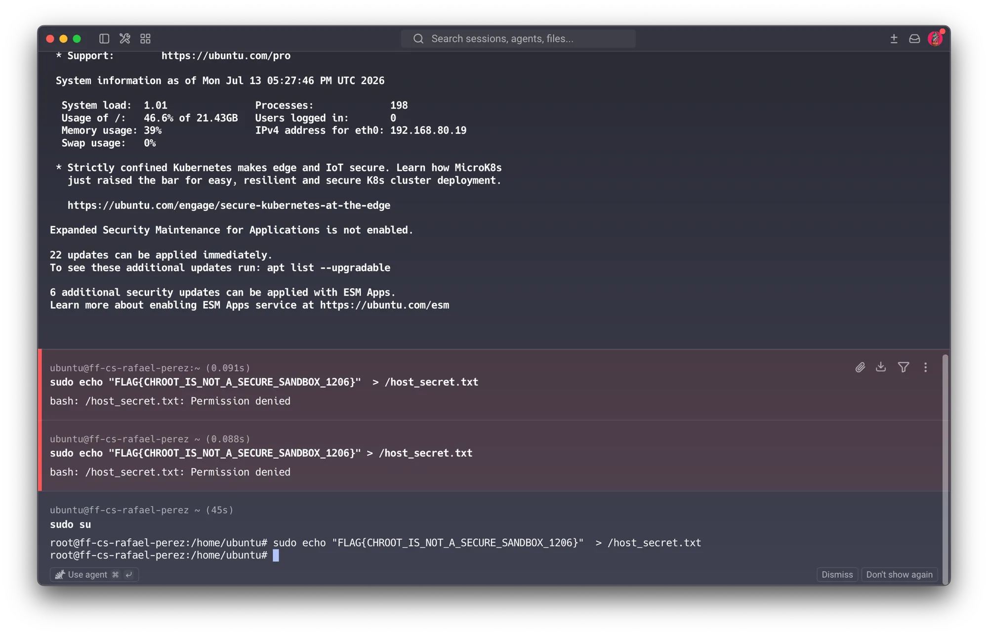988x635 pixels.
Task: Click the plus-minus icon in title bar
Action: point(894,39)
